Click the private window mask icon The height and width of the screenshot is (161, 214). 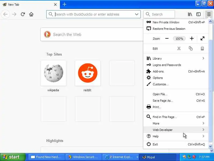[149, 22]
